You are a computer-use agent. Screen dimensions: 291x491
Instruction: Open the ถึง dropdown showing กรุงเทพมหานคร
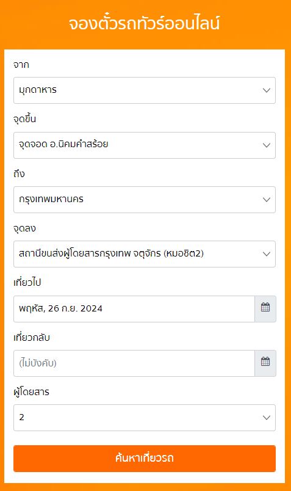point(145,200)
